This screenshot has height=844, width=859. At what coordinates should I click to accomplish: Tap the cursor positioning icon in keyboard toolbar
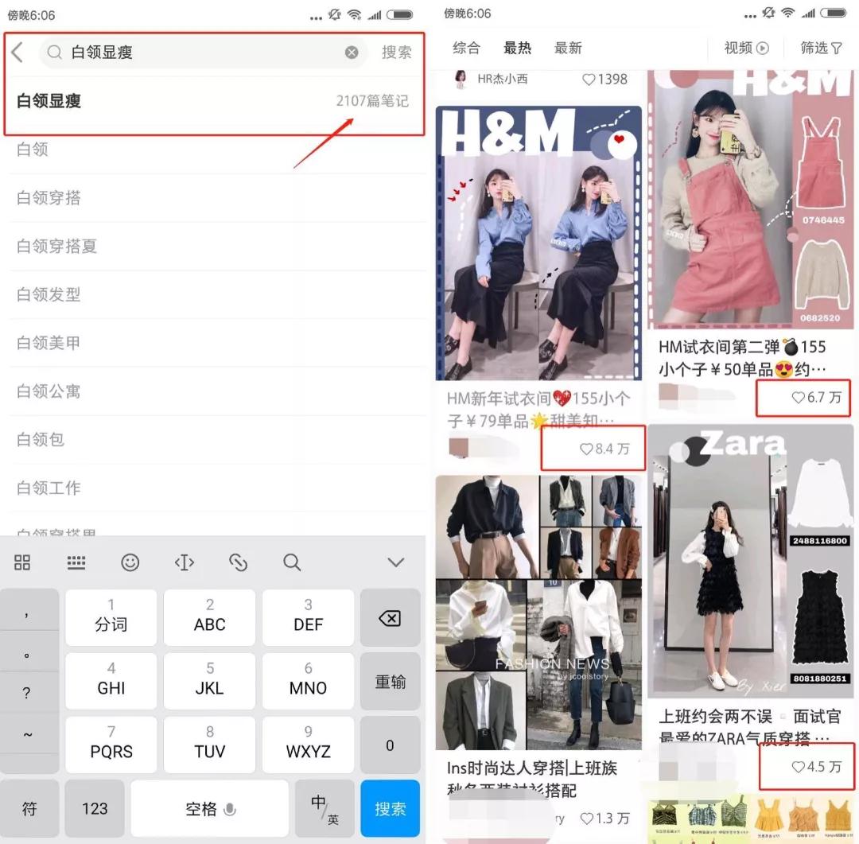click(x=184, y=562)
